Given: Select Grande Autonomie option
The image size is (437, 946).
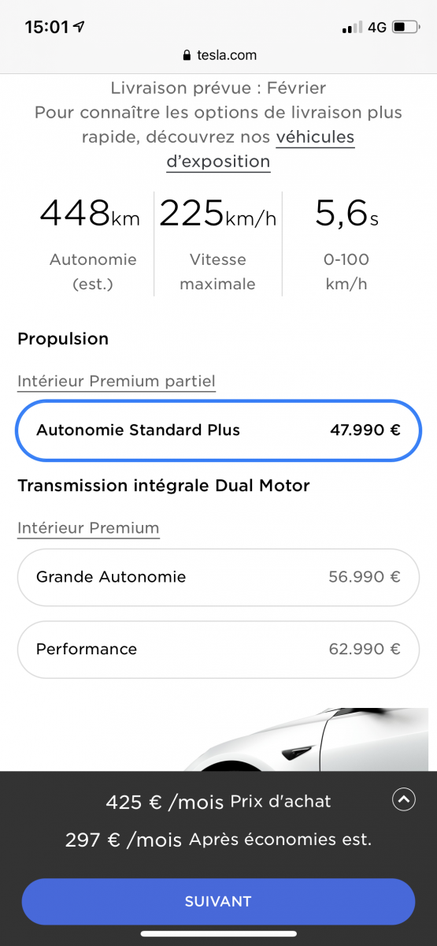Looking at the screenshot, I should point(218,577).
